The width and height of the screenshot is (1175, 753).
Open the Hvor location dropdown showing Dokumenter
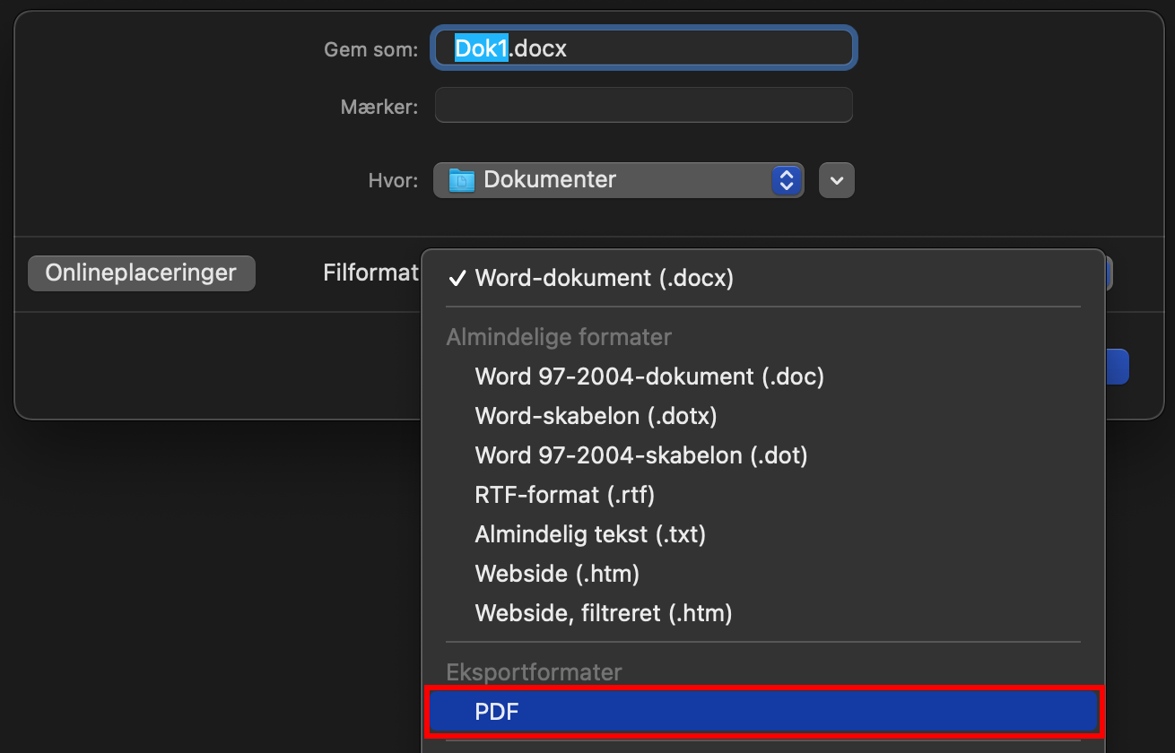click(x=617, y=180)
